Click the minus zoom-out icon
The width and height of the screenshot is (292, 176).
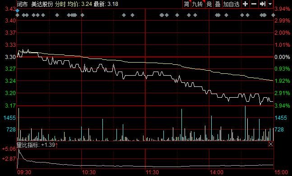click(254, 4)
